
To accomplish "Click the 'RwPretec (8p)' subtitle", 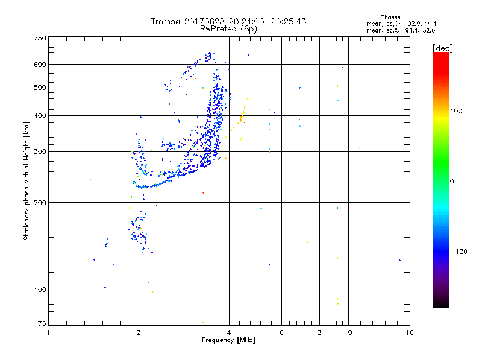I will 228,29.
